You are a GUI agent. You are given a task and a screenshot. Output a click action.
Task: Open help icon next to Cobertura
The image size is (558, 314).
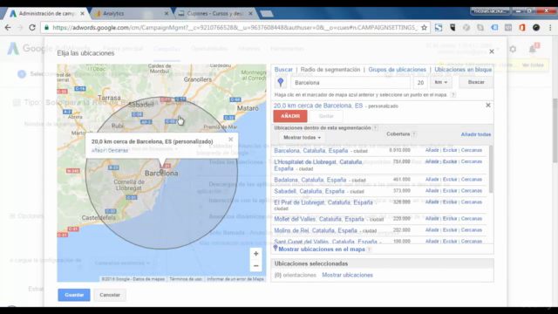tap(414, 134)
